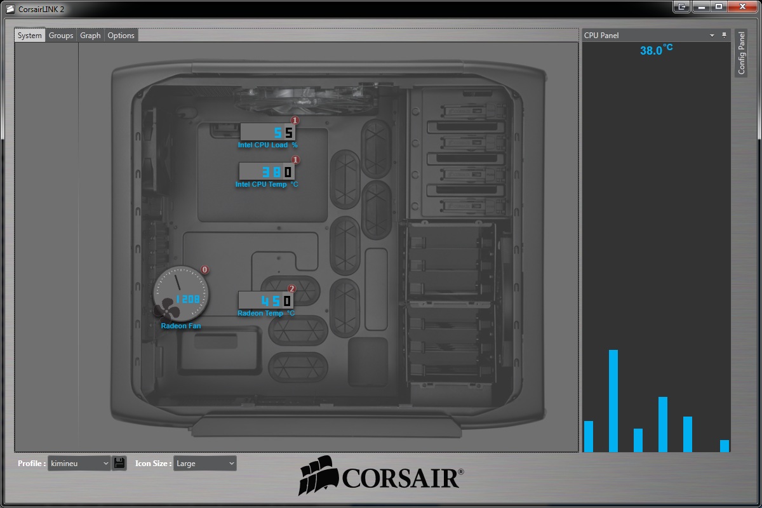Maximize the CorsairLINK window
The image size is (762, 508).
point(719,6)
